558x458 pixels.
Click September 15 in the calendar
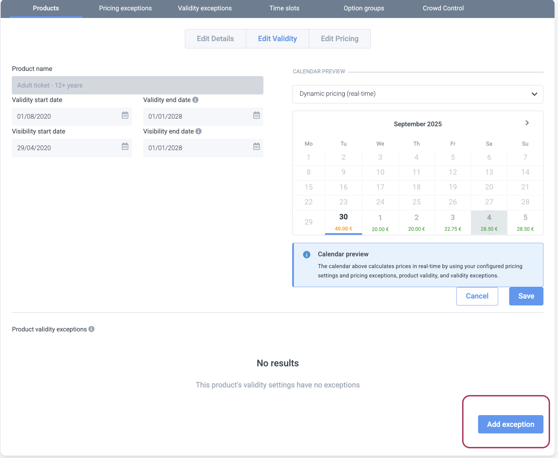308,187
